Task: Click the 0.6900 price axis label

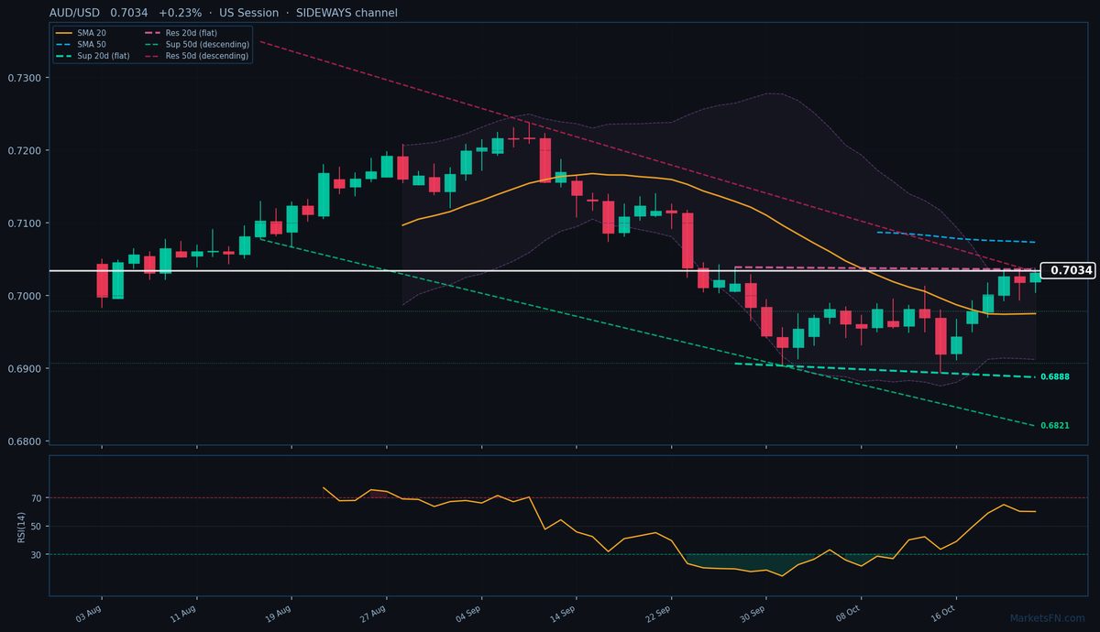Action: tap(25, 369)
